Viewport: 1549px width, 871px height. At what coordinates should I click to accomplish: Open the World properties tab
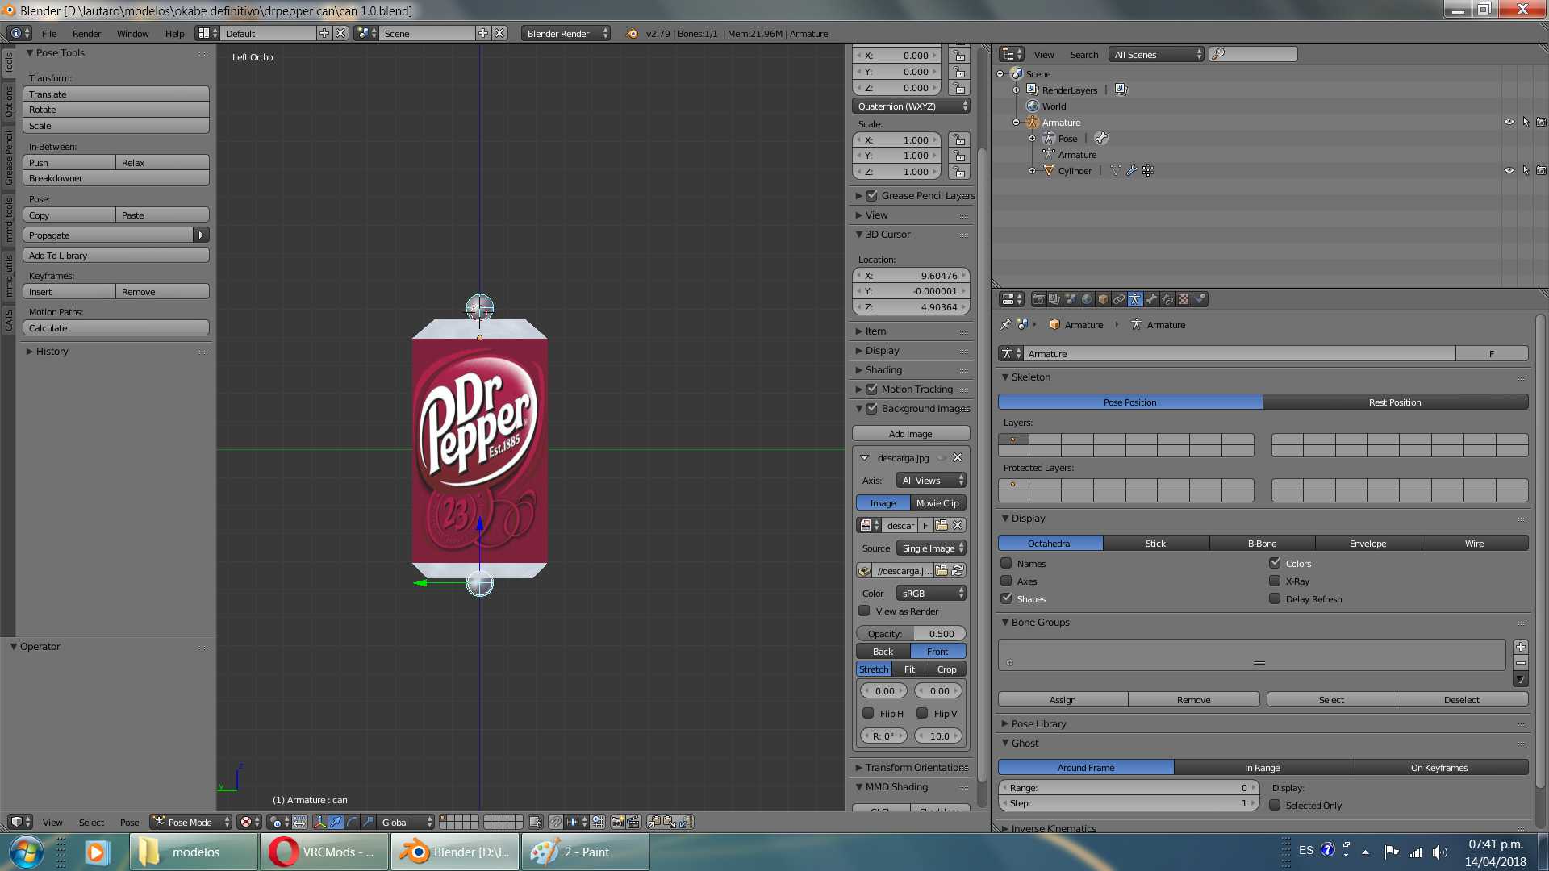(x=1087, y=299)
